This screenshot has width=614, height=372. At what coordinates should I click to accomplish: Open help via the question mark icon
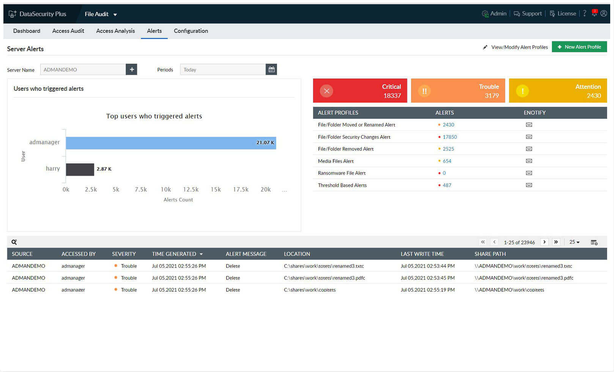584,13
